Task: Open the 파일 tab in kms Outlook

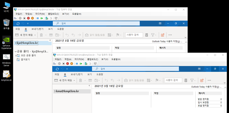Action: [x=57, y=74]
